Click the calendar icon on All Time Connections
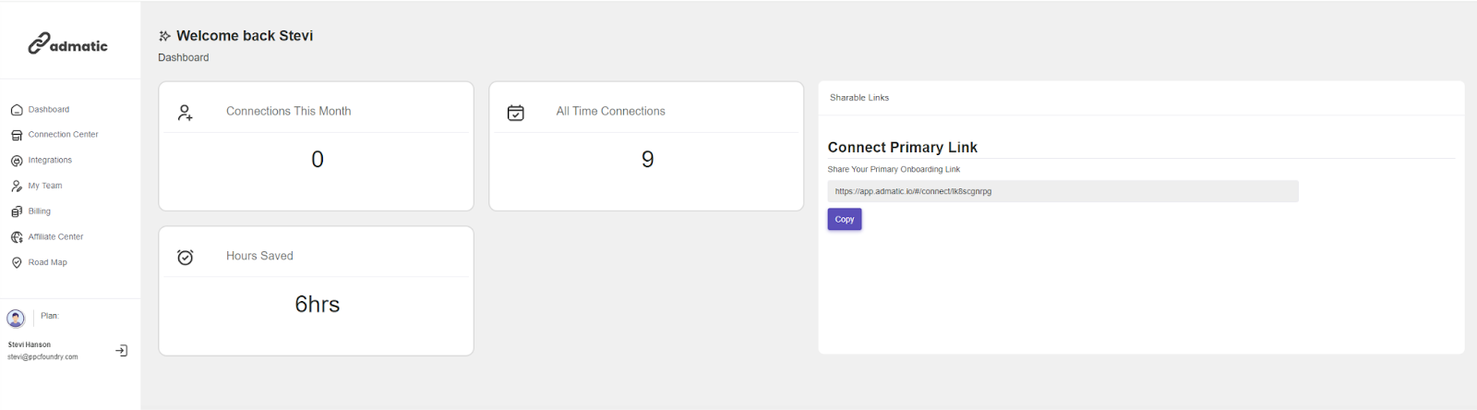The height and width of the screenshot is (410, 1477). pos(516,113)
